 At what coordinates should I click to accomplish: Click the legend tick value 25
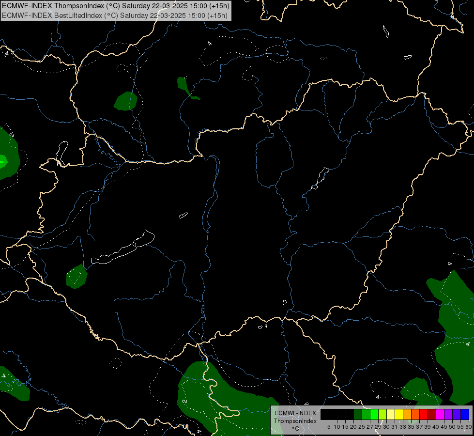(x=362, y=427)
